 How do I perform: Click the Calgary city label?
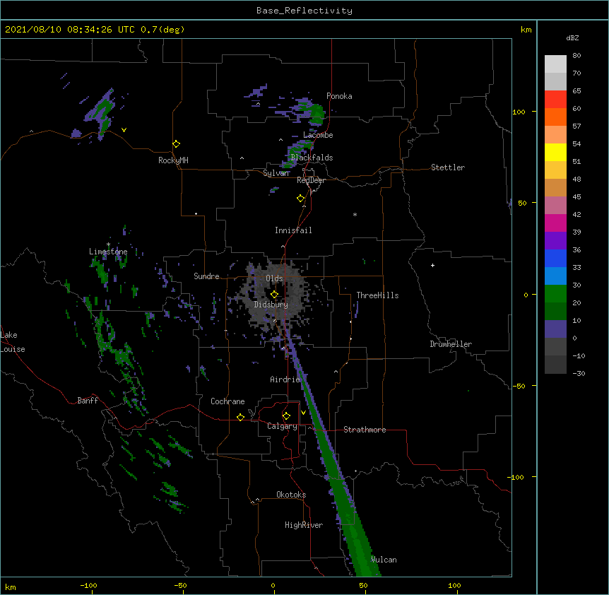pos(283,426)
